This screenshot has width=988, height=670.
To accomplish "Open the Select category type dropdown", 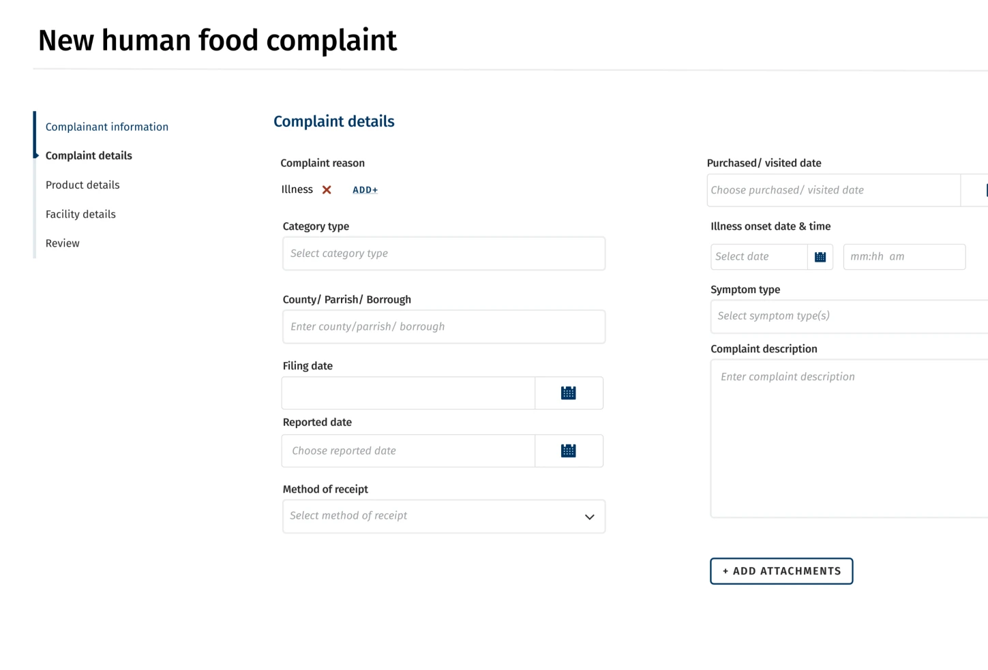I will (443, 253).
